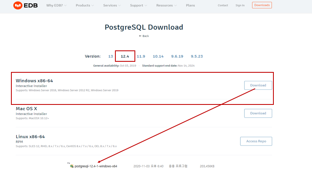Select version 13
The image size is (312, 176).
(110, 56)
